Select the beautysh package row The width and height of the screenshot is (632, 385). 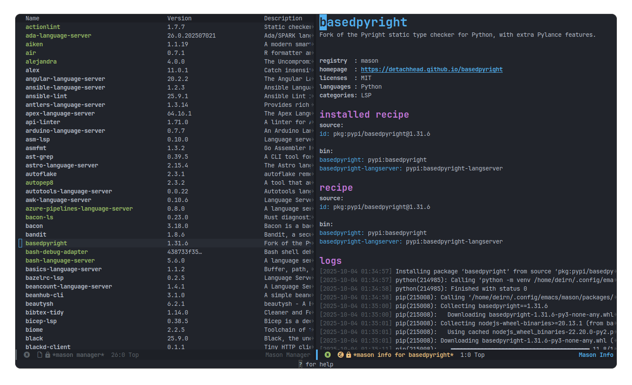pos(166,304)
